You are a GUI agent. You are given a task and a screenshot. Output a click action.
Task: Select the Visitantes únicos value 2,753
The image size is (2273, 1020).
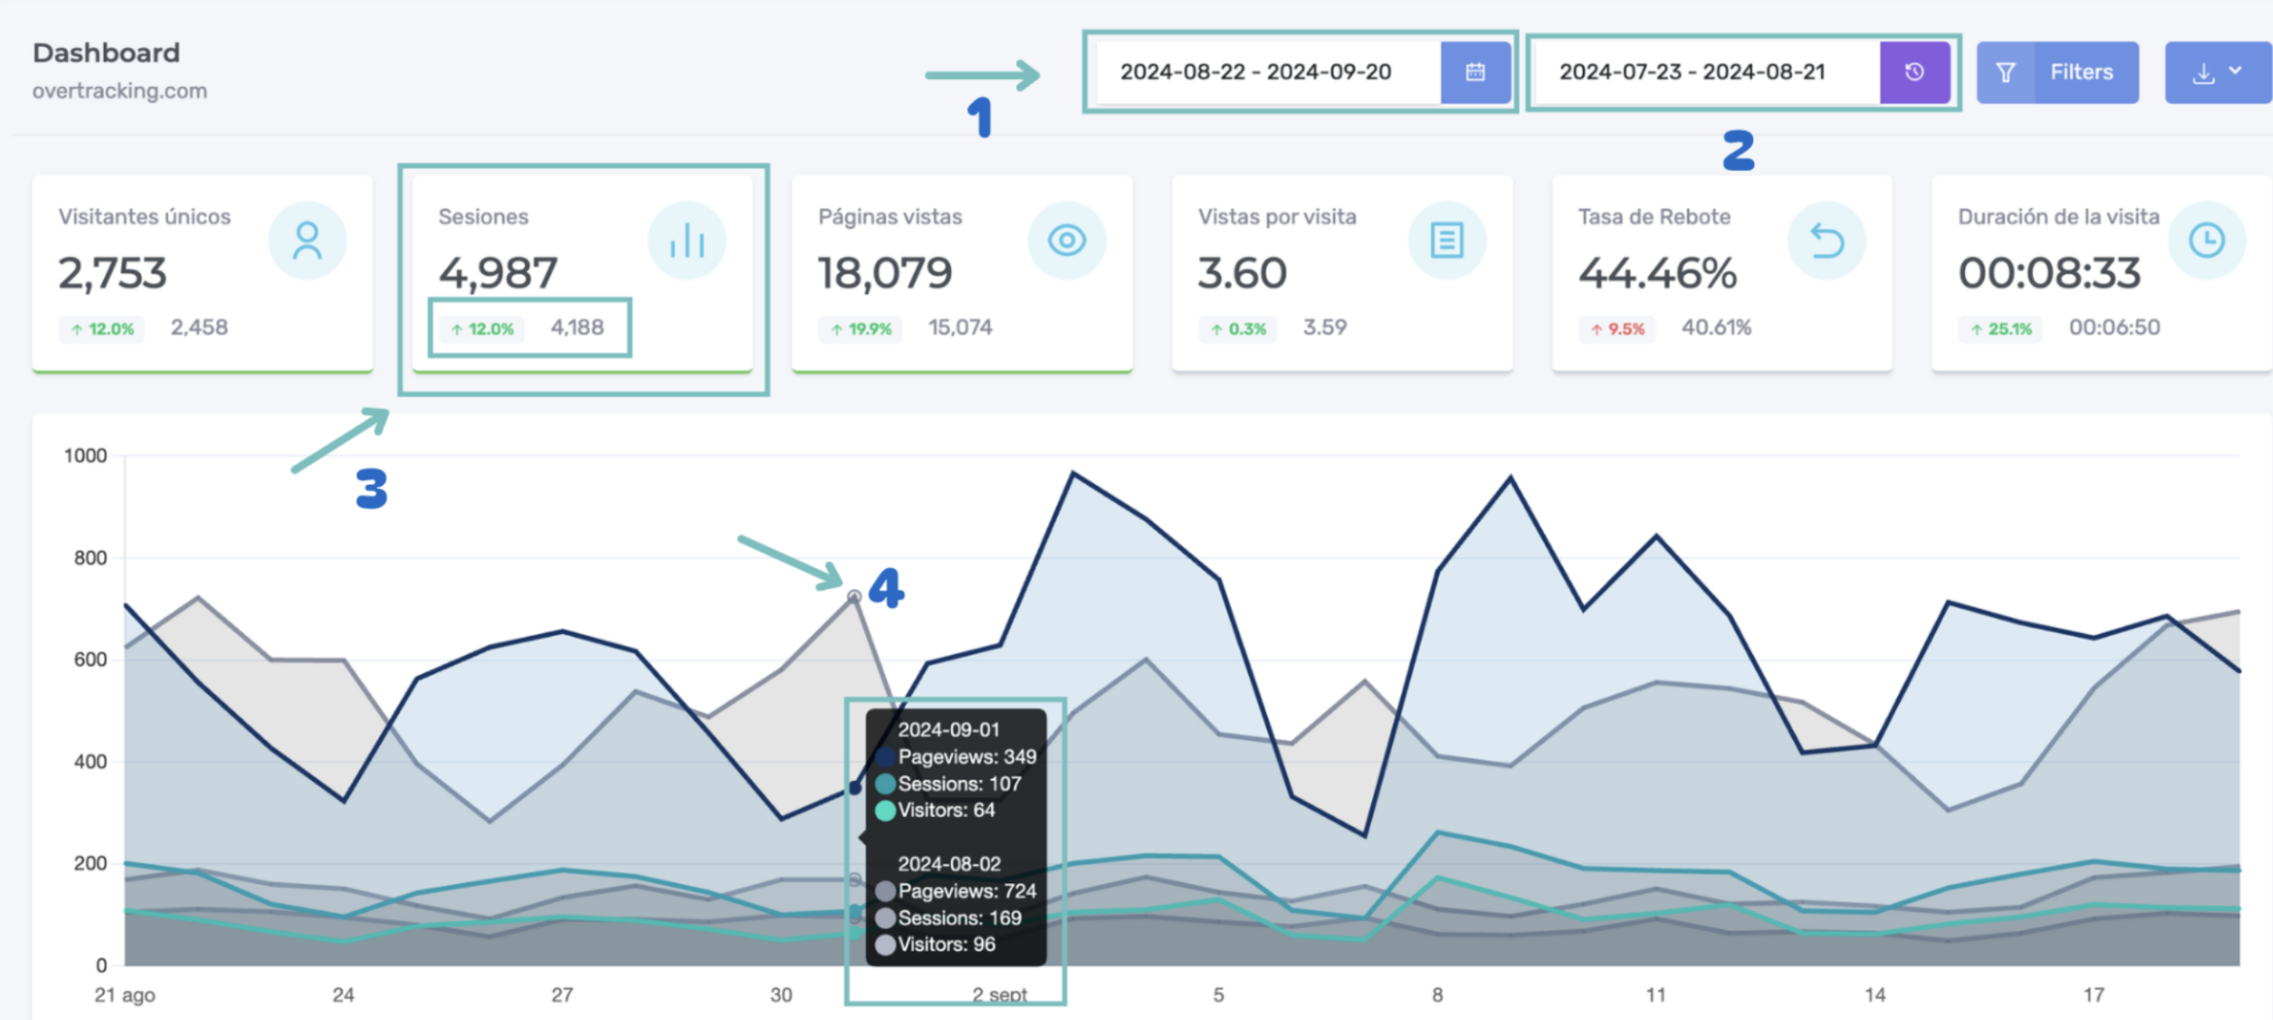[112, 273]
